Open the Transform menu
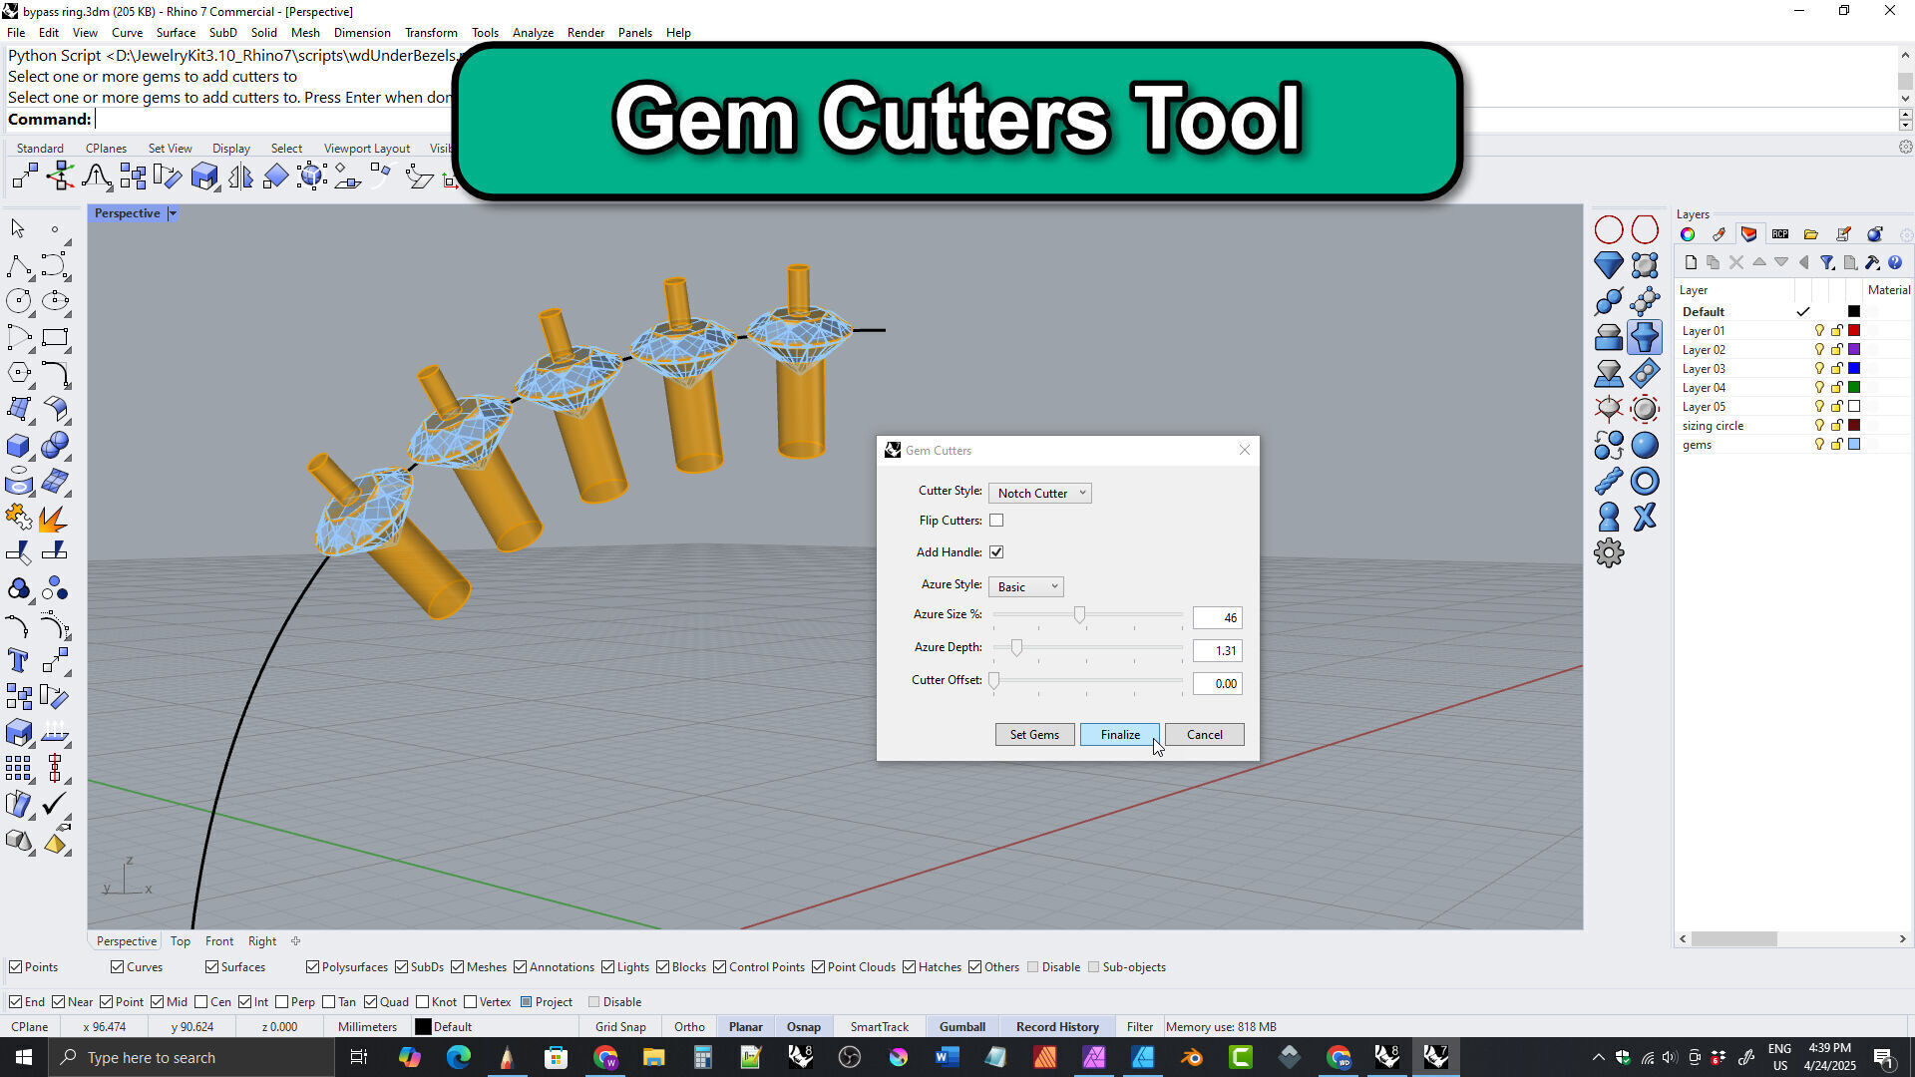This screenshot has width=1915, height=1077. point(431,33)
